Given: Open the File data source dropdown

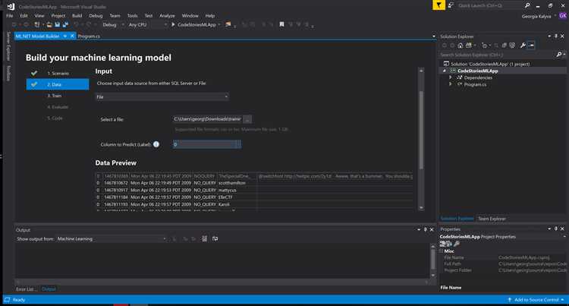Looking at the screenshot, I should coord(162,97).
